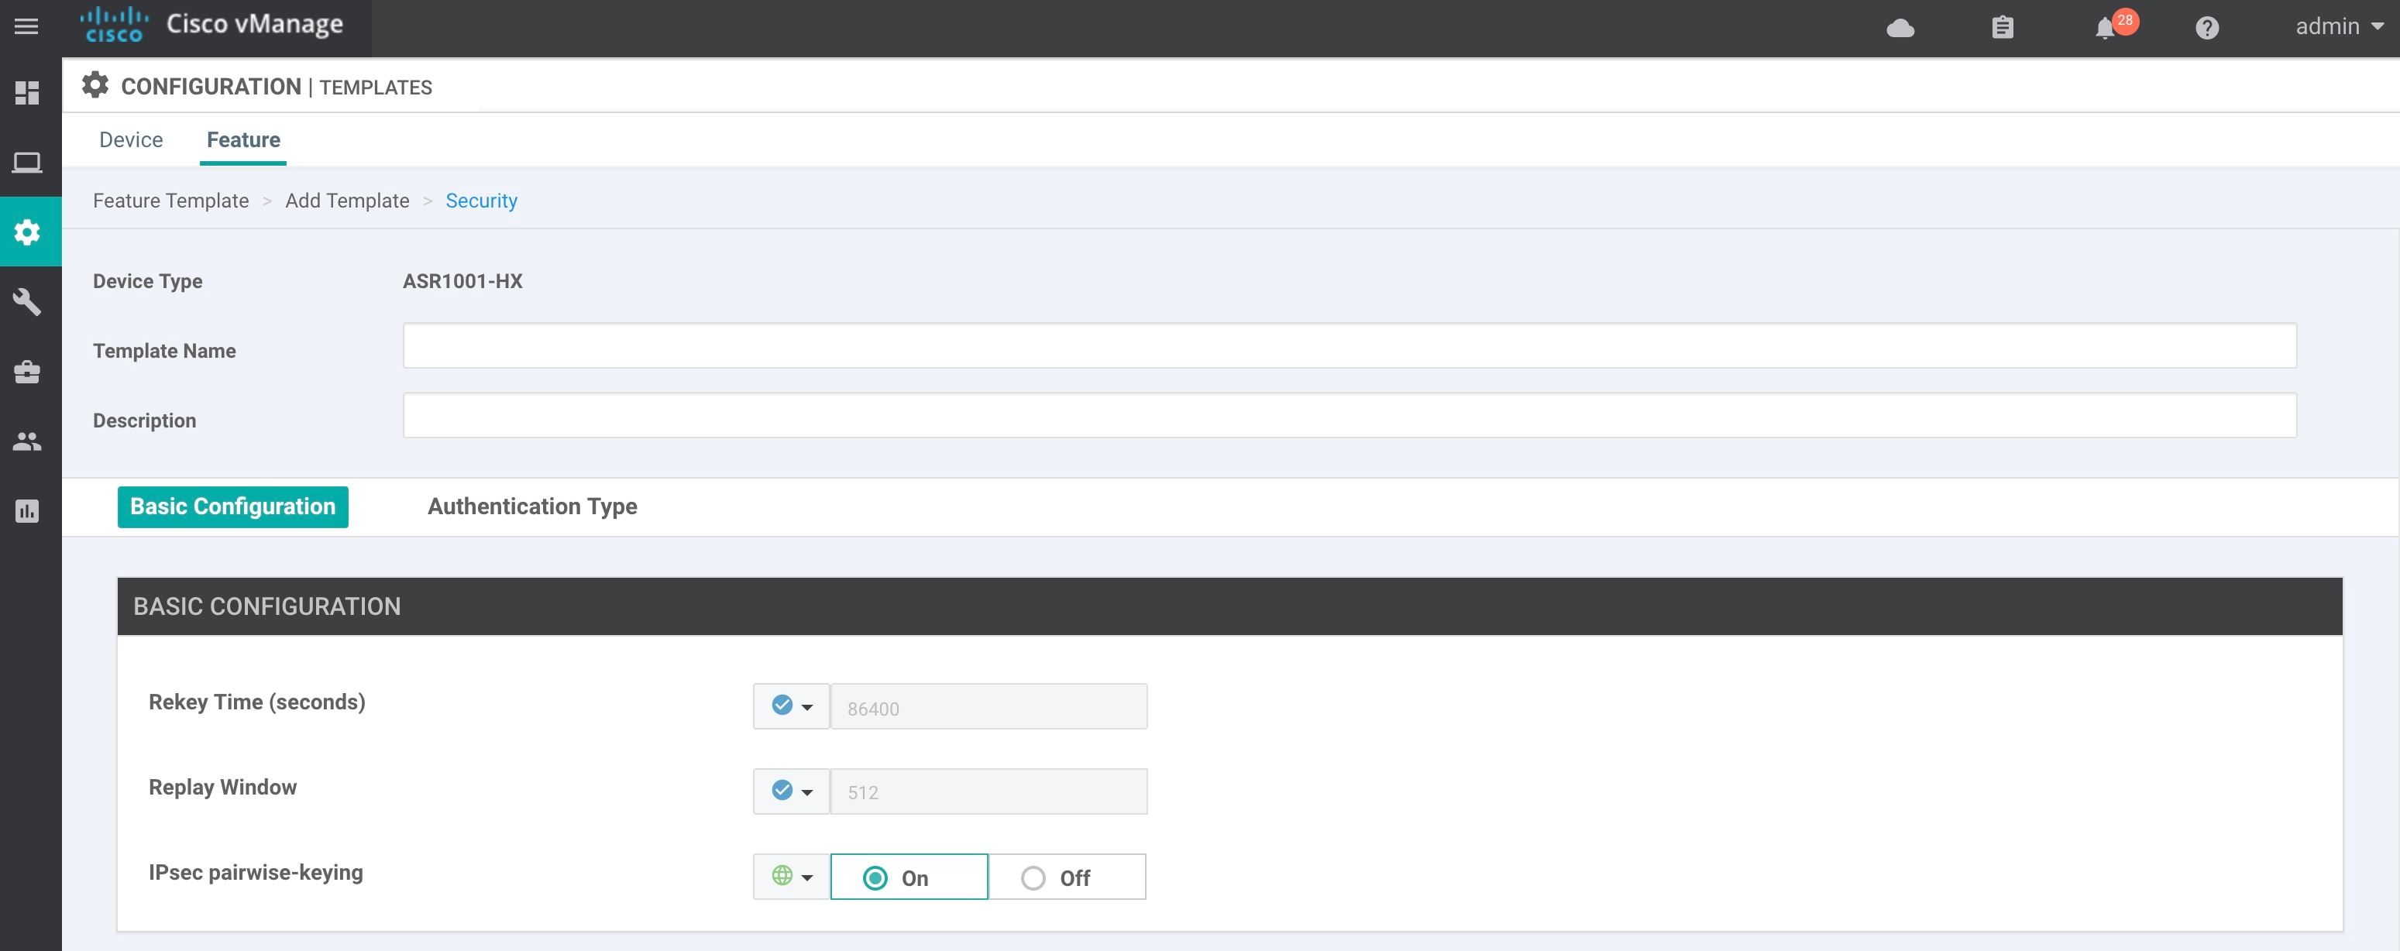Select On for IPsec pairwise-keying
The height and width of the screenshot is (951, 2400).
[x=909, y=877]
